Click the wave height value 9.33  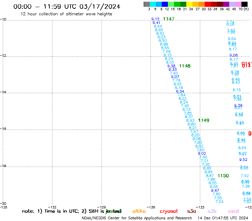point(173,69)
